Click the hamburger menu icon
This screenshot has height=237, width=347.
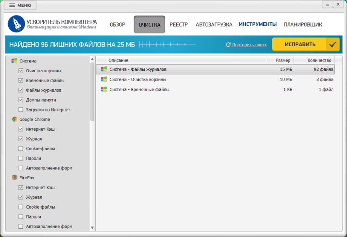12,5
